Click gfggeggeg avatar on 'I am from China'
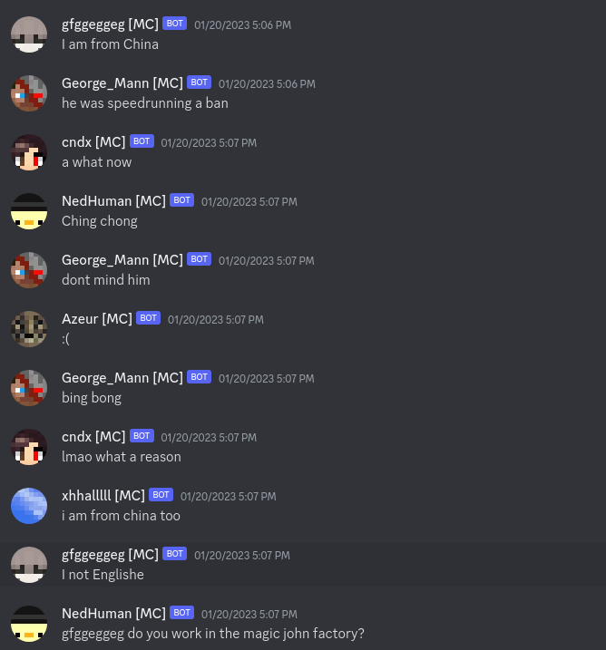This screenshot has height=650, width=606. pyautogui.click(x=29, y=34)
